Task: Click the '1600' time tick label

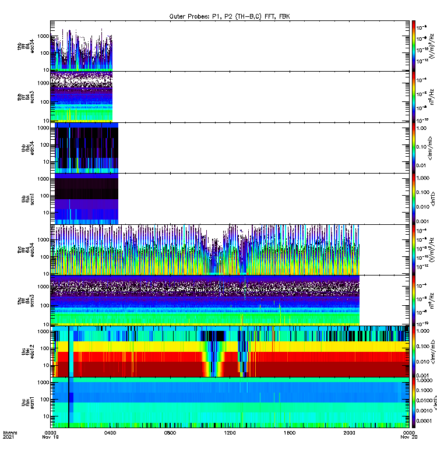Action: pos(290,433)
